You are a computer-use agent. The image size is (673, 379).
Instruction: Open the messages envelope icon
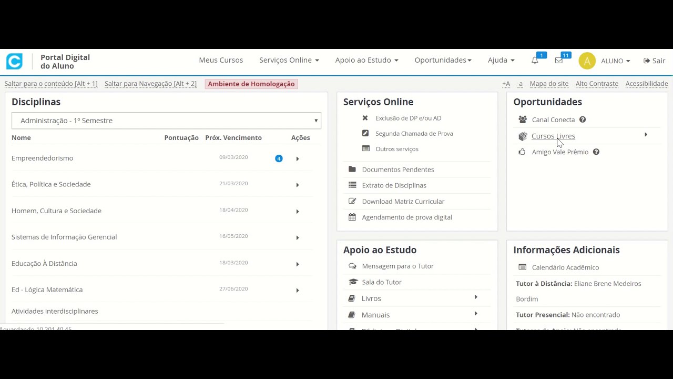558,61
